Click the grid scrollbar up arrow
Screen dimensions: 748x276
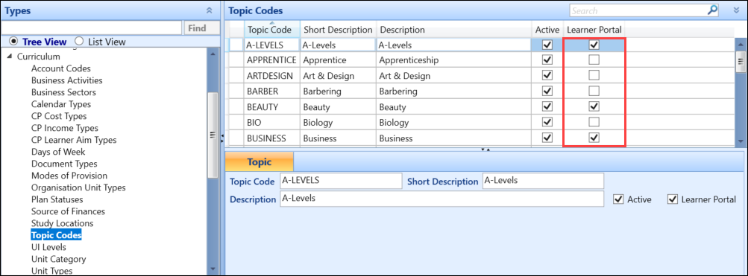741,45
